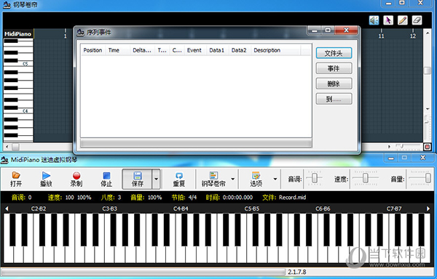Open the 选项 options button
This screenshot has height=279, width=437.
pyautogui.click(x=256, y=179)
